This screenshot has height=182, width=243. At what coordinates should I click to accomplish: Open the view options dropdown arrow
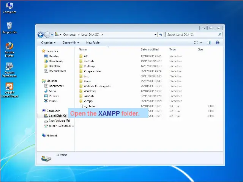click(x=201, y=42)
